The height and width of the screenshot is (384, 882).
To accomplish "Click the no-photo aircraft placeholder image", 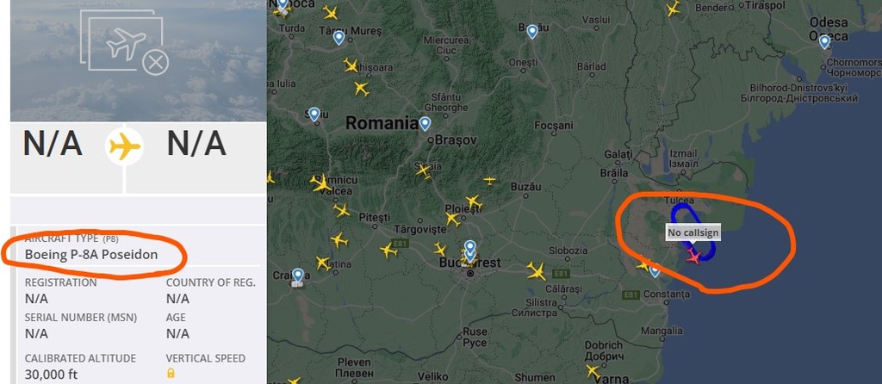I will [x=124, y=43].
